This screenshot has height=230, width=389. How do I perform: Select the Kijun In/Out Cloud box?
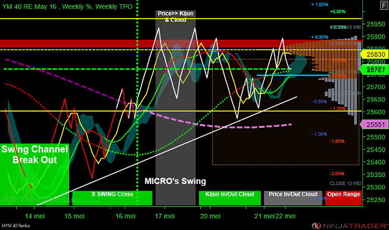coord(230,198)
